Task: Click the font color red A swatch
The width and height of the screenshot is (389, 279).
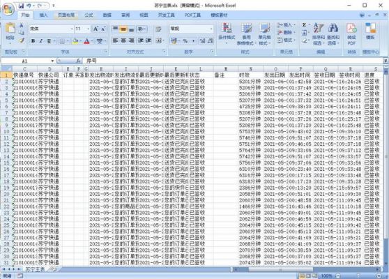Action: pos(86,41)
